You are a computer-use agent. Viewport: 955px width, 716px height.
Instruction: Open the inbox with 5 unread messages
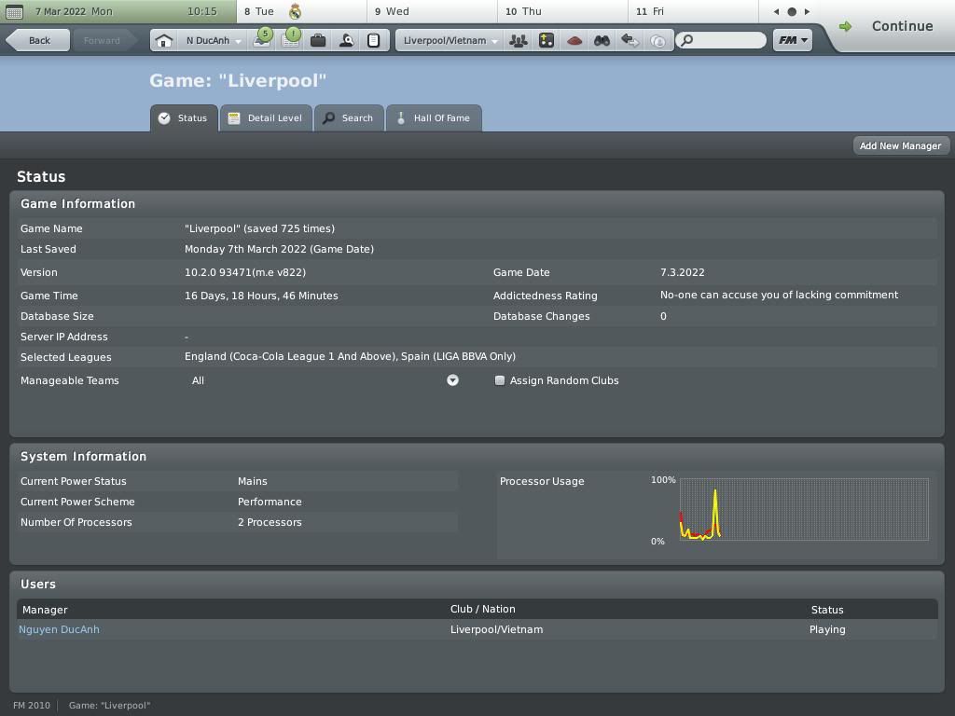[262, 39]
